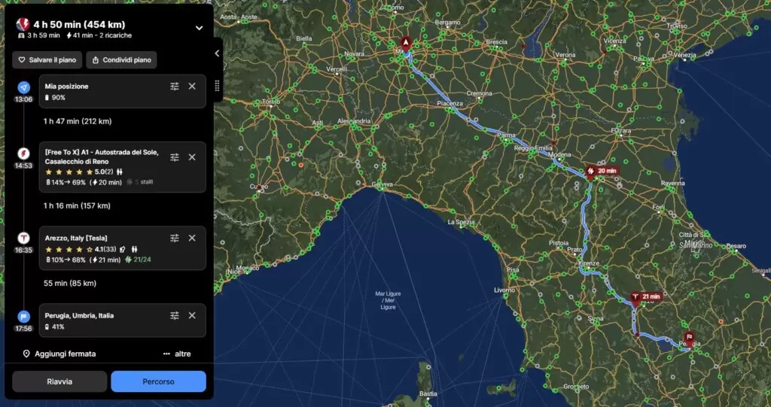Select the Perugia, Umbria, Italia card
This screenshot has height=407, width=771.
point(123,320)
